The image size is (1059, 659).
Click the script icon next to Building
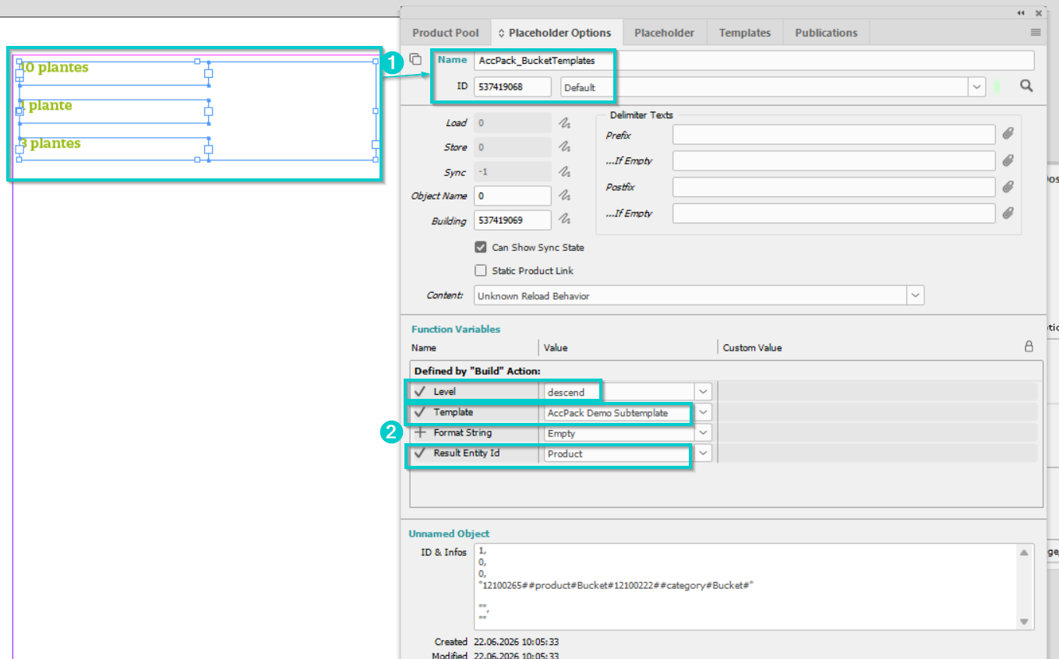(x=565, y=220)
